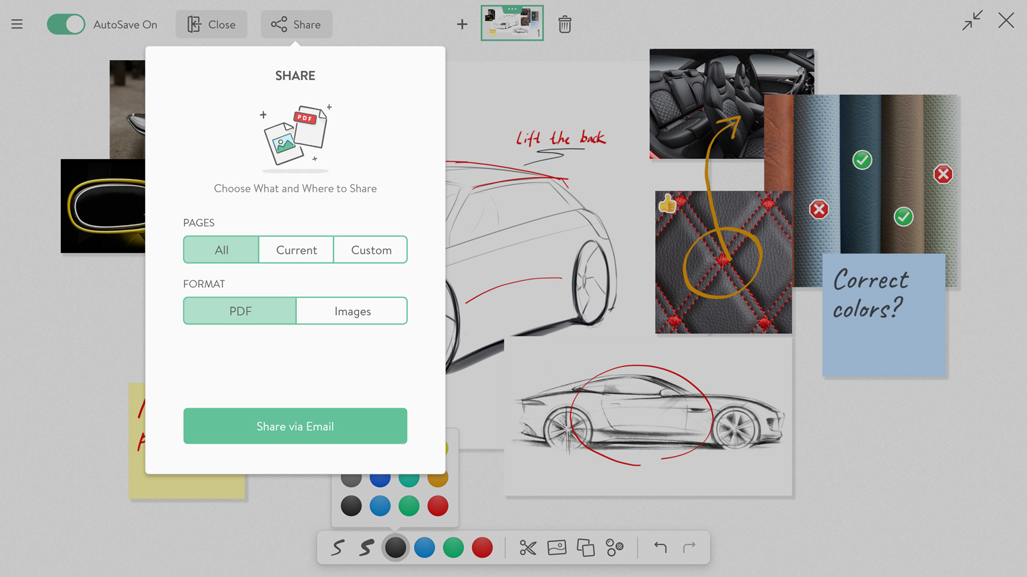Click the Share button in toolbar
Viewport: 1027px width, 577px height.
point(296,25)
